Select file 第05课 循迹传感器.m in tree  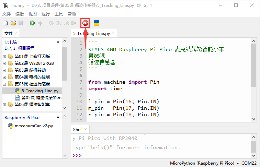(42, 98)
